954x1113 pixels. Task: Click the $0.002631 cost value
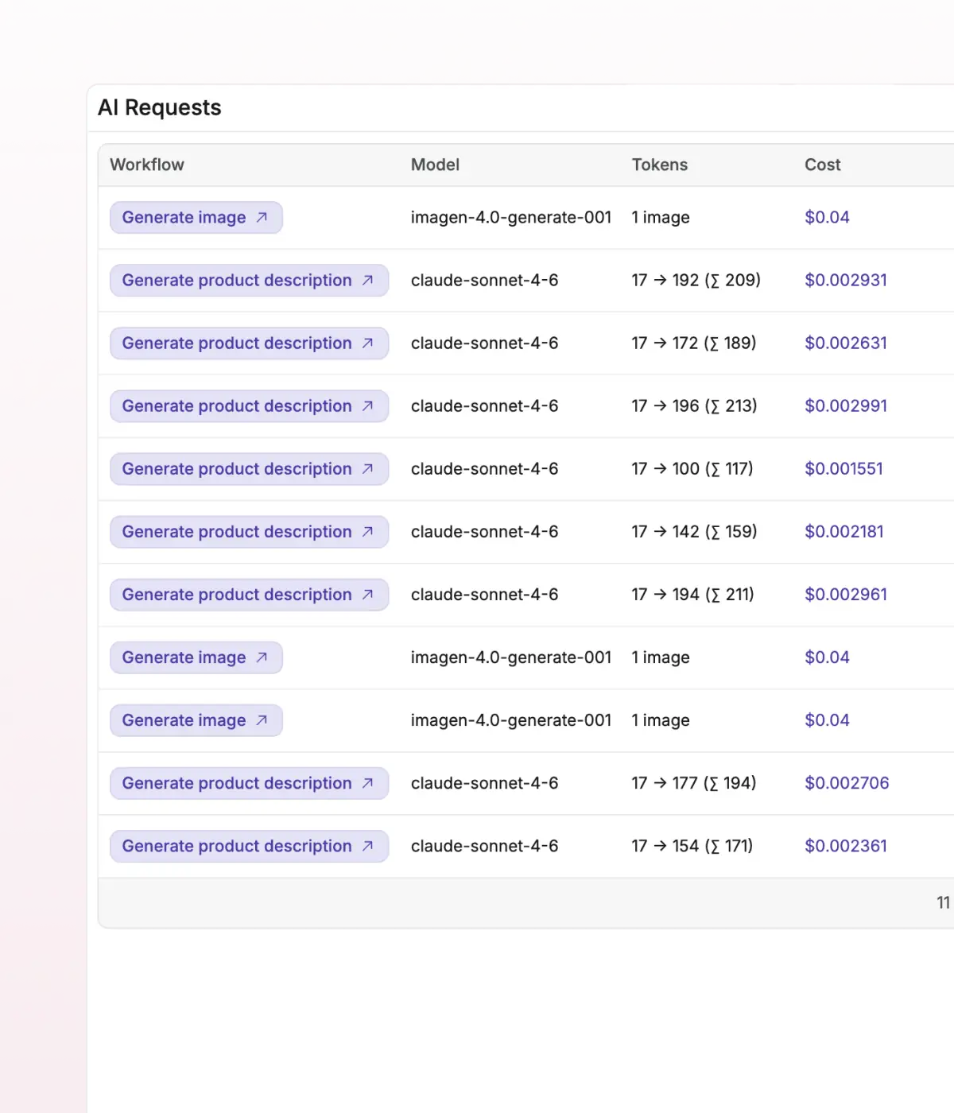click(846, 343)
